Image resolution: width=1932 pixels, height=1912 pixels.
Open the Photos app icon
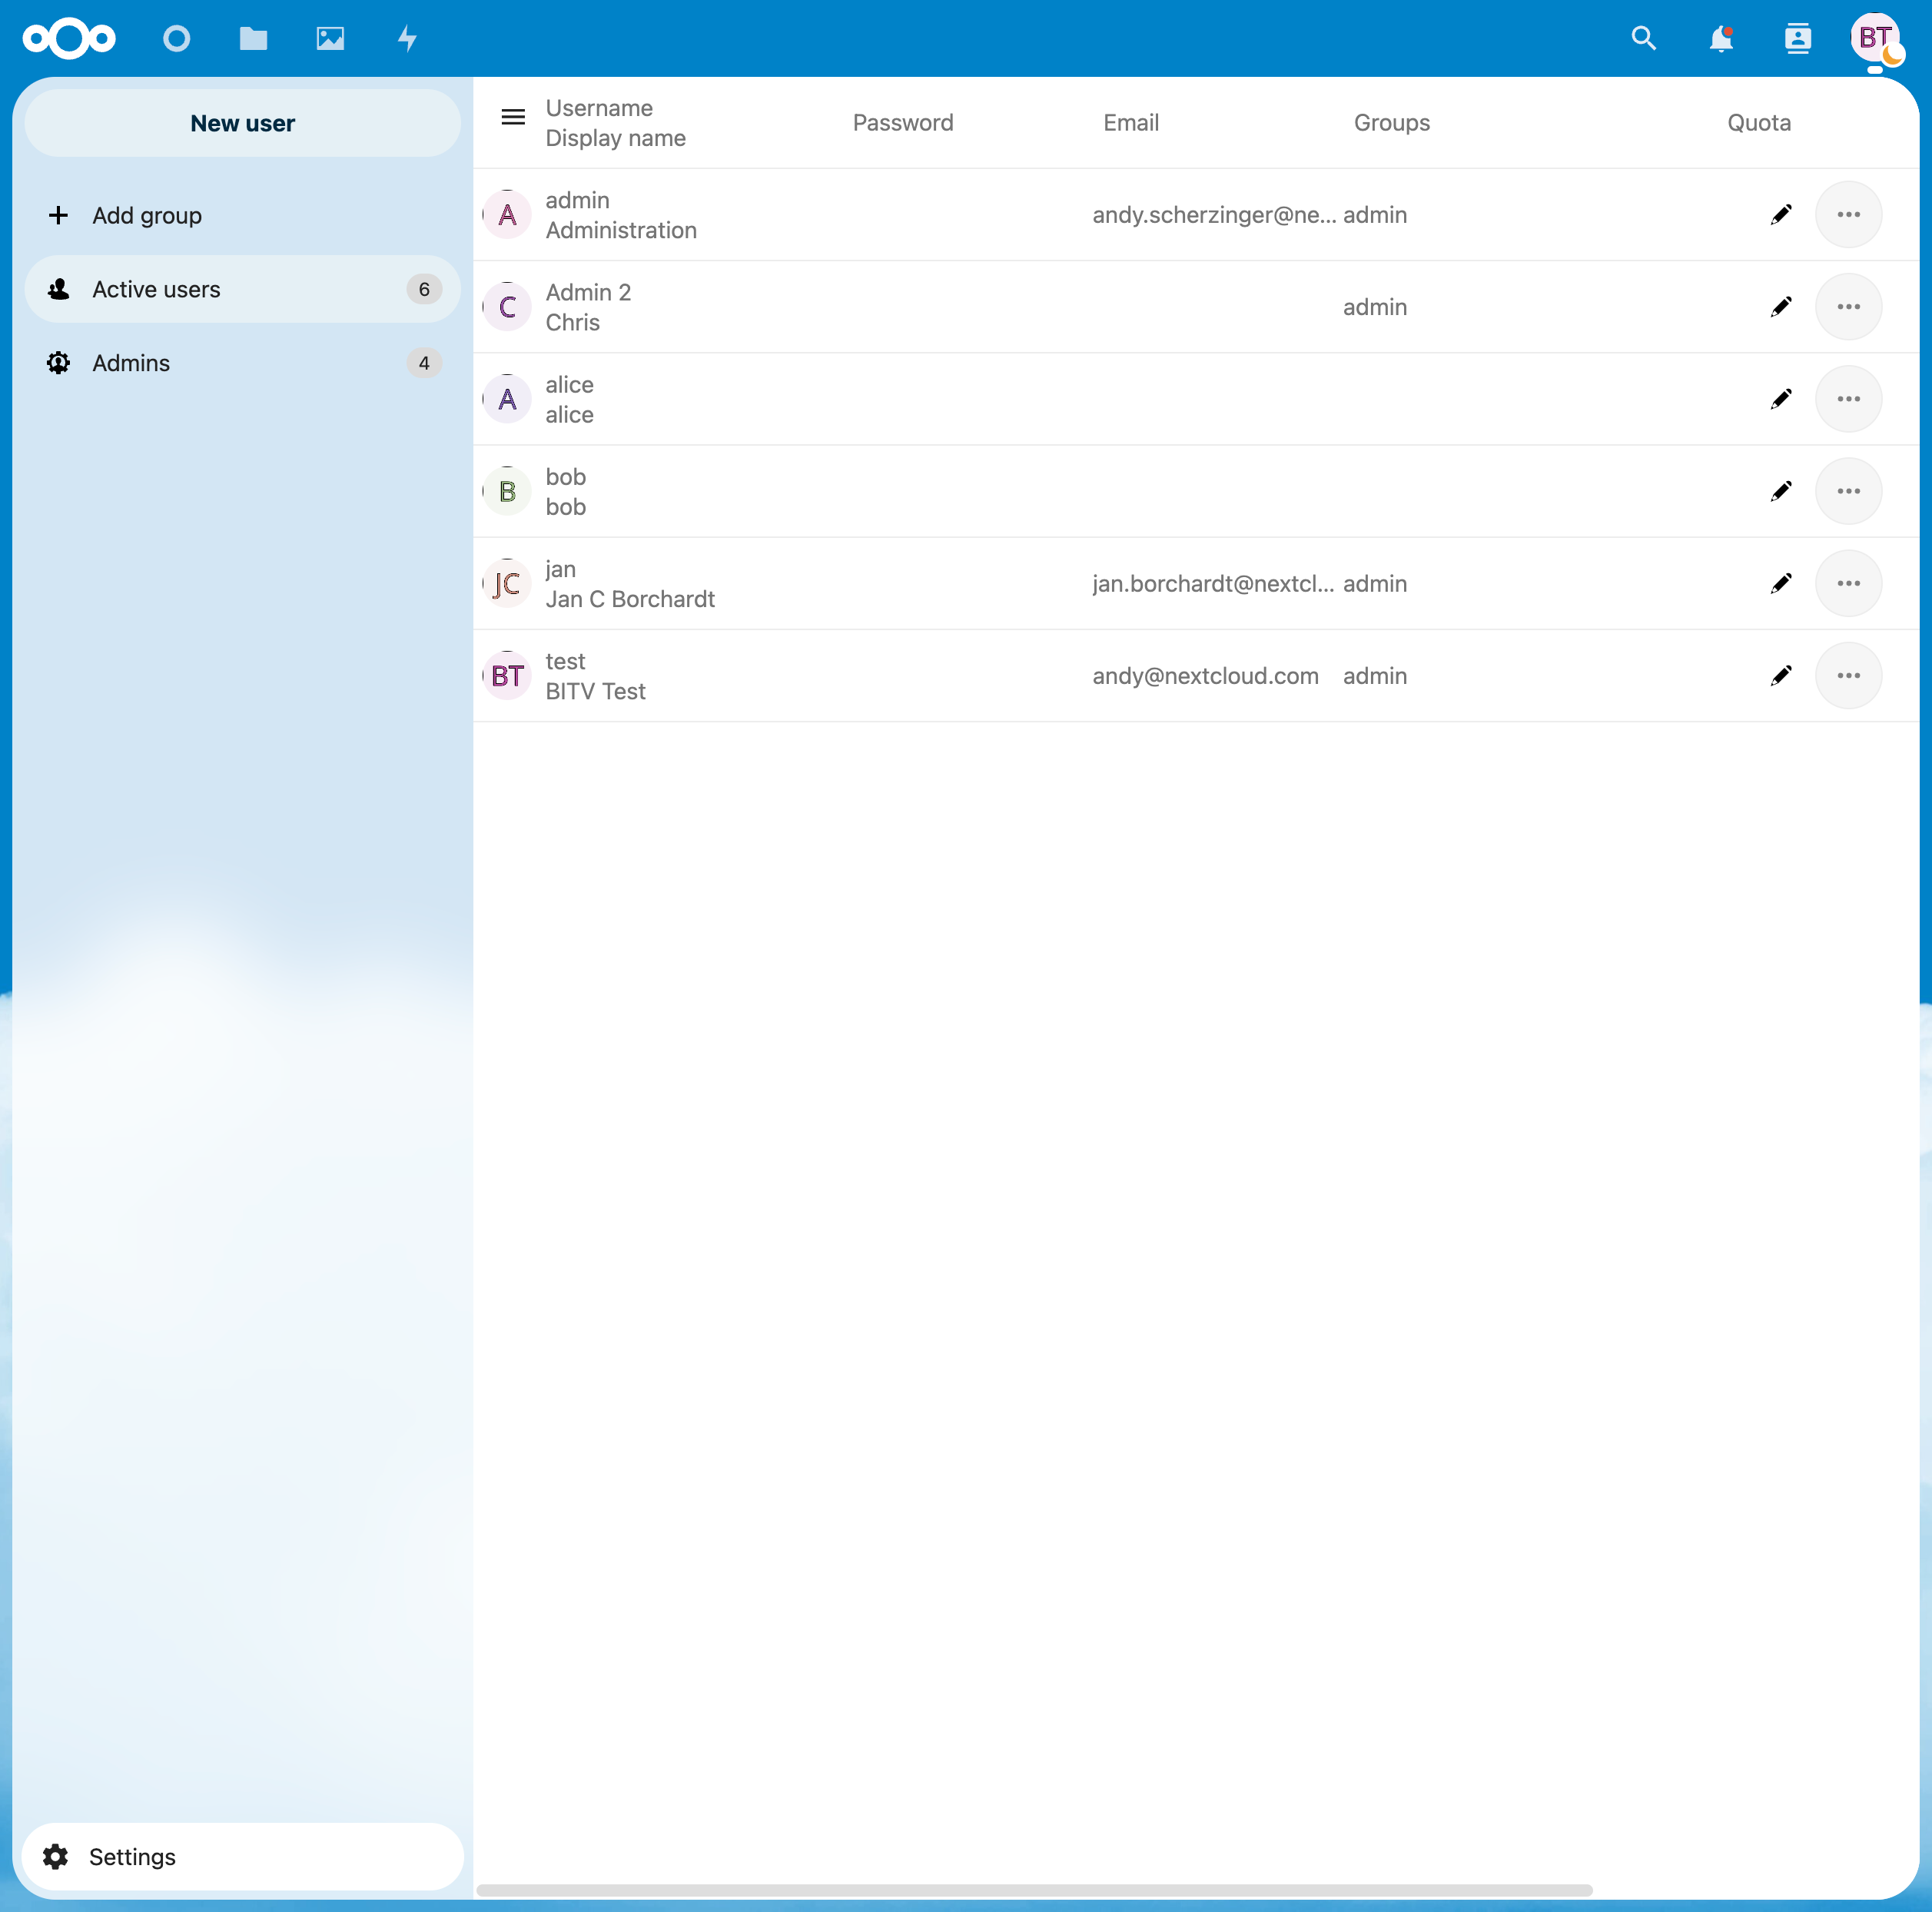pos(330,39)
